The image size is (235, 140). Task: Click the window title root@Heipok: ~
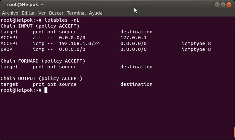tap(25, 5)
